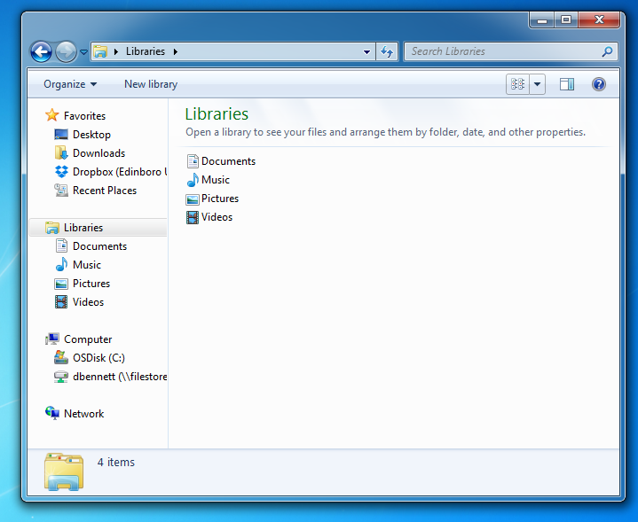Open the view options dropdown arrow
This screenshot has height=522, width=638.
point(538,84)
